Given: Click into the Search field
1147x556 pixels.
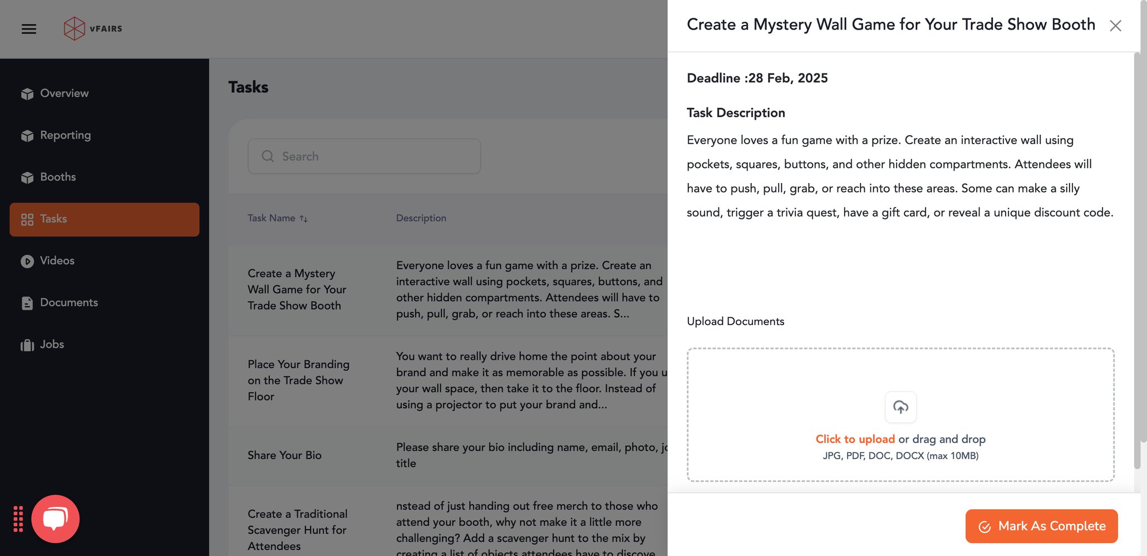Looking at the screenshot, I should point(364,156).
